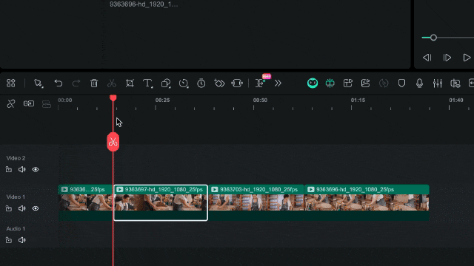Click the track manager stacked bars icon
The image size is (474, 266).
pos(46,103)
